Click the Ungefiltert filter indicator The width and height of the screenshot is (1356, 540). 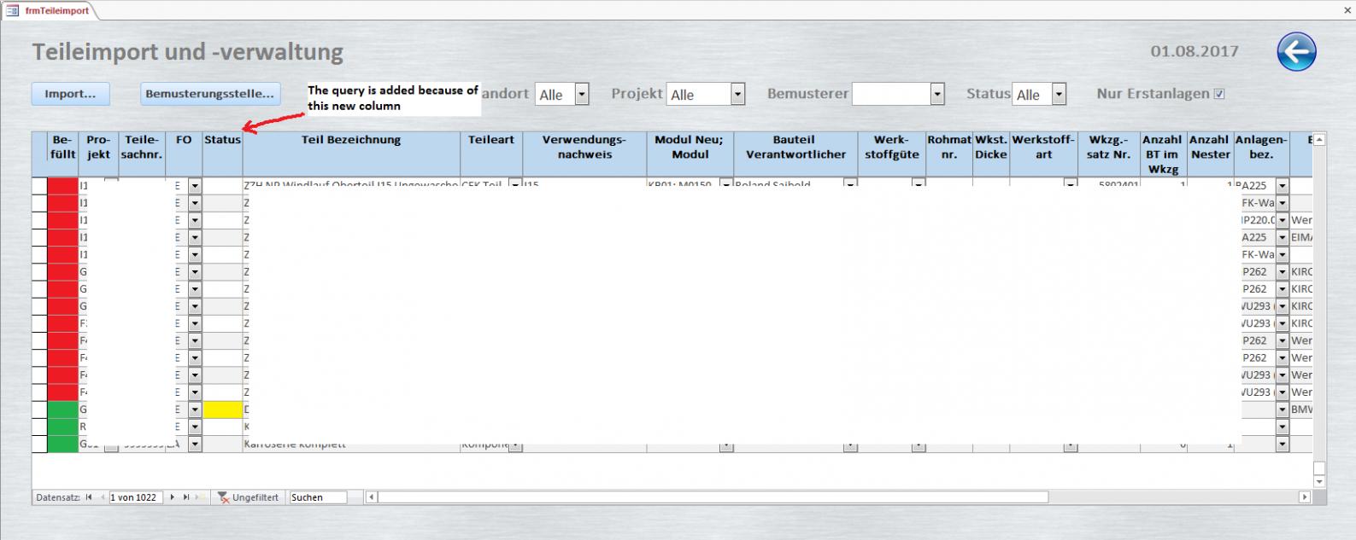point(248,497)
